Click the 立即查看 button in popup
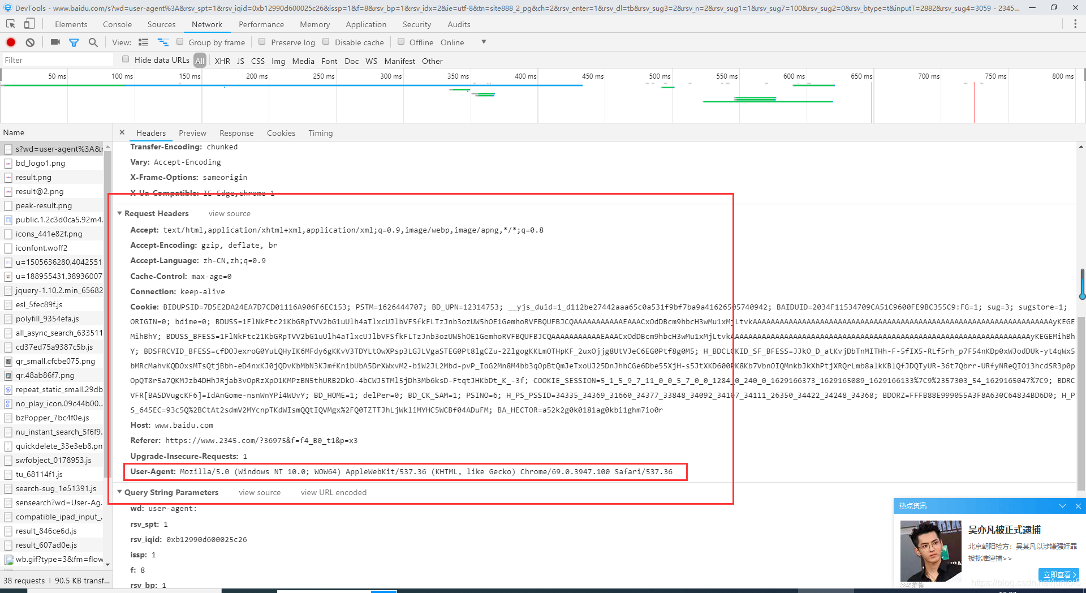 coord(1059,574)
